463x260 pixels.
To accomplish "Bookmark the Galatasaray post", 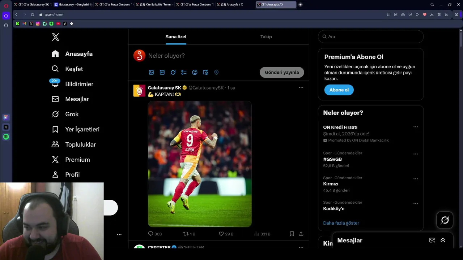I will tap(292, 234).
